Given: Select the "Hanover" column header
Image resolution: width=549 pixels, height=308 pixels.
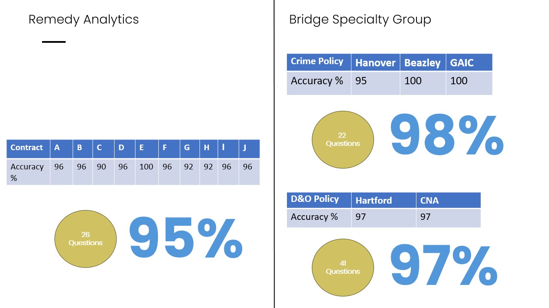Looking at the screenshot, I should pyautogui.click(x=375, y=63).
